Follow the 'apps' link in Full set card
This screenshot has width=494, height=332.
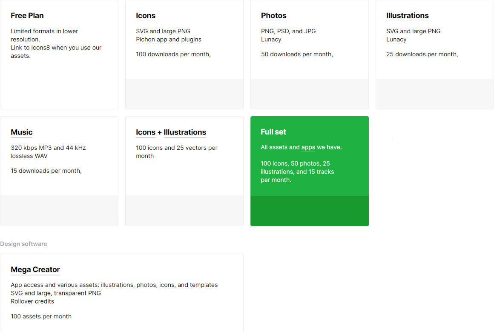point(308,147)
